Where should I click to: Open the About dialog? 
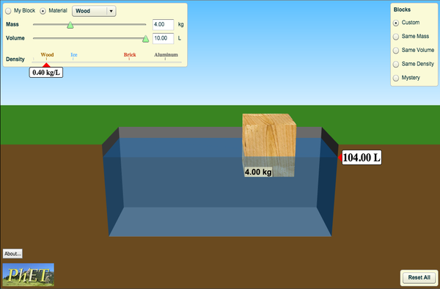click(x=12, y=254)
